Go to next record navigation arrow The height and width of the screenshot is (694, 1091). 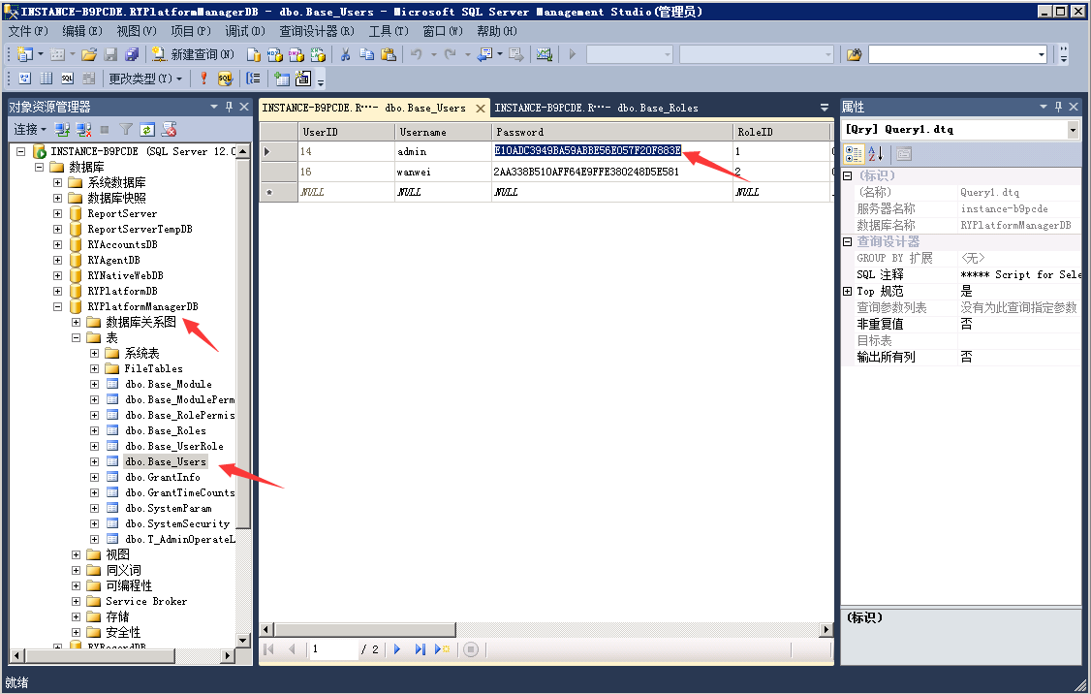(397, 649)
